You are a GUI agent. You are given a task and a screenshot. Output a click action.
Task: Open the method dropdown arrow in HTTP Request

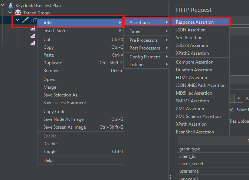[239, 98]
